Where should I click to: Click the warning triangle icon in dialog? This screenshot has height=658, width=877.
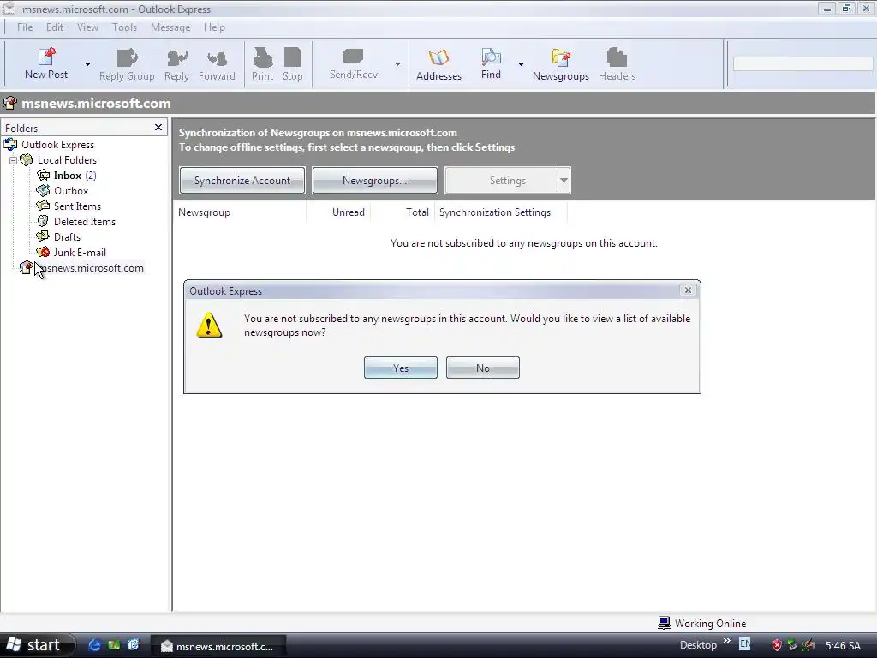pyautogui.click(x=209, y=325)
